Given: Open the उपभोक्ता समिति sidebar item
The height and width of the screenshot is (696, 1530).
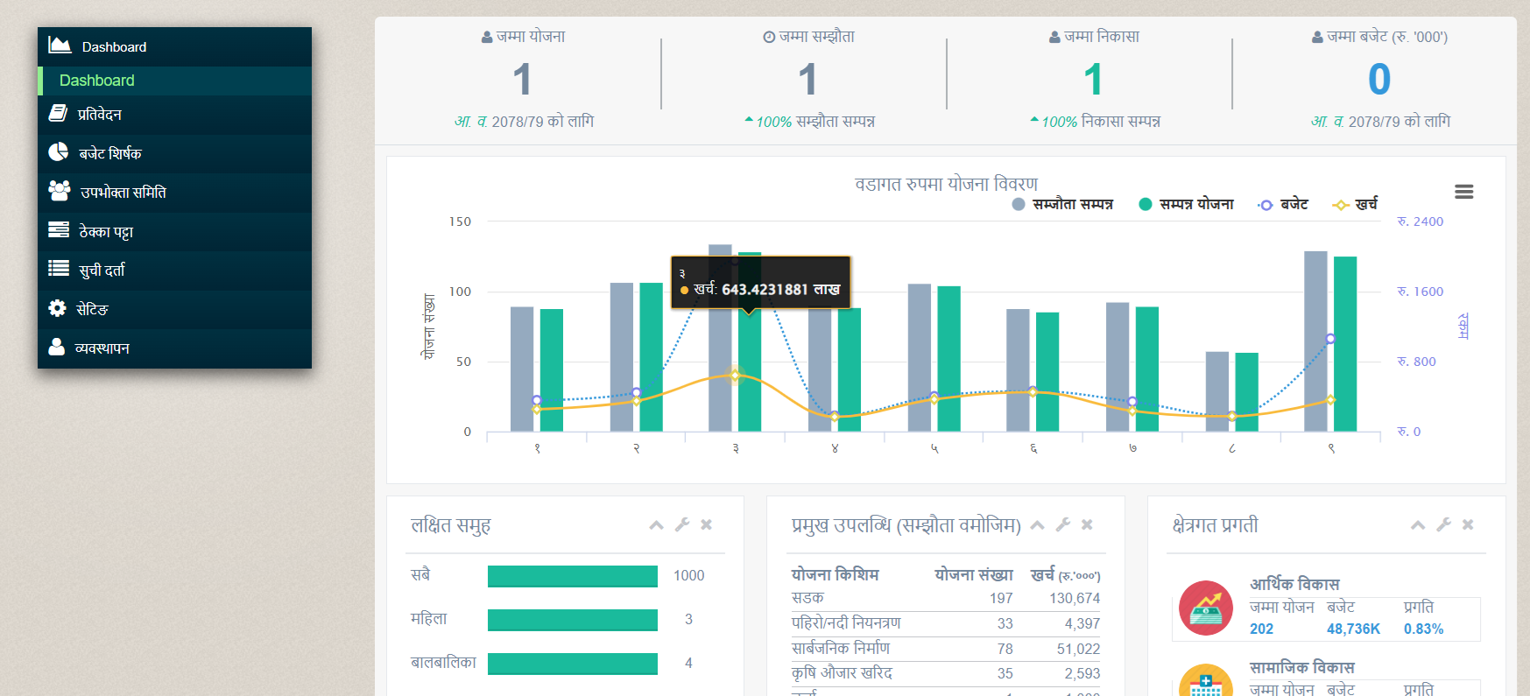Looking at the screenshot, I should coord(123,193).
